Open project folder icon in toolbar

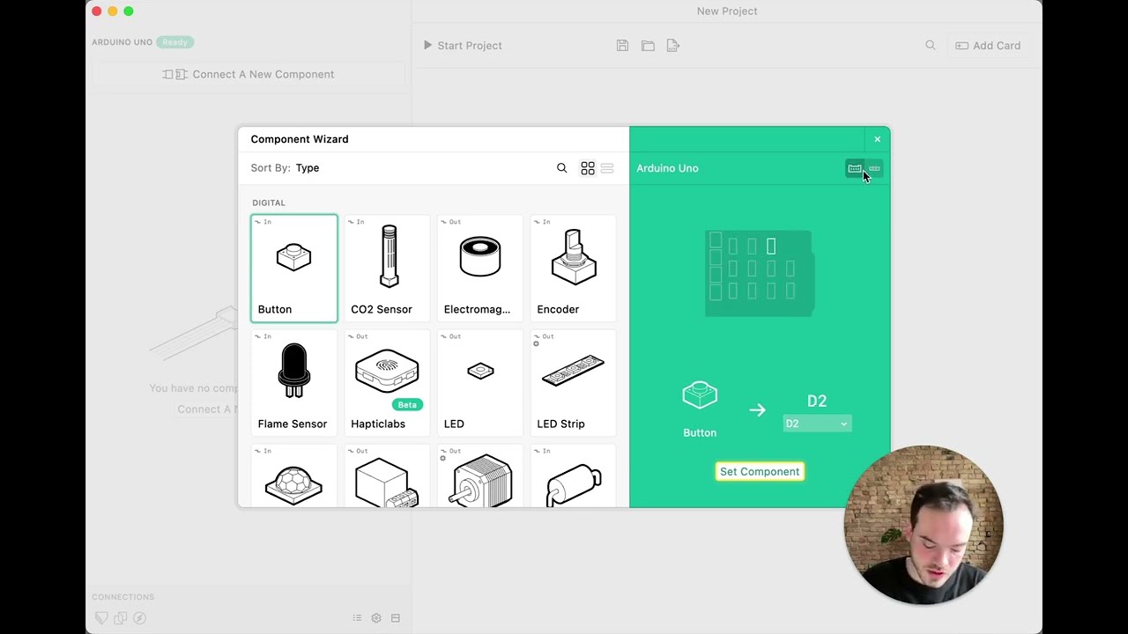648,46
